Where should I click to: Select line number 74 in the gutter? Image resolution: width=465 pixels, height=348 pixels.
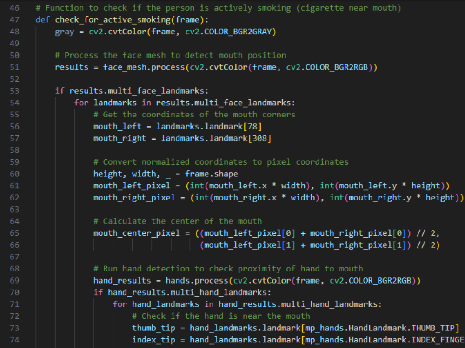(x=14, y=340)
